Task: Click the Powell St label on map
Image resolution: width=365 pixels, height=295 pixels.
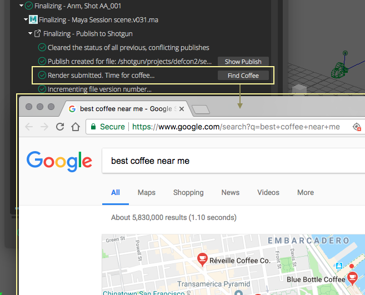Action: click(138, 251)
